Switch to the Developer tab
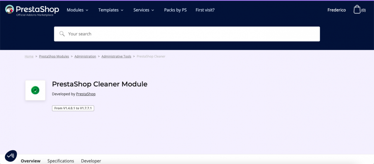This screenshot has width=374, height=164. [91, 161]
